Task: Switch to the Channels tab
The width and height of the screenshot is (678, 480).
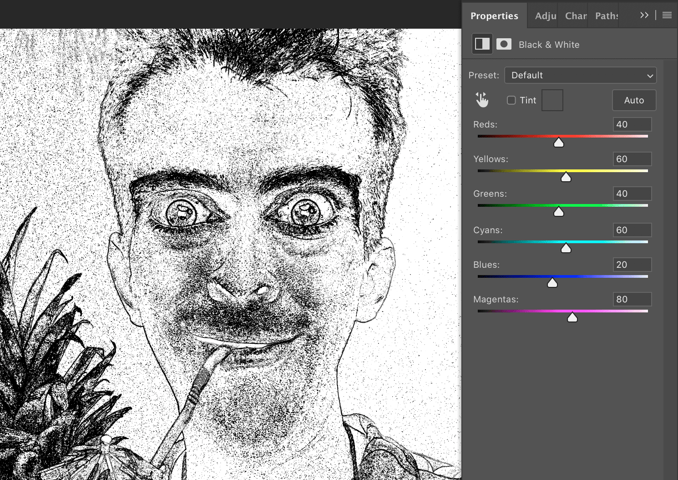Action: pos(574,15)
